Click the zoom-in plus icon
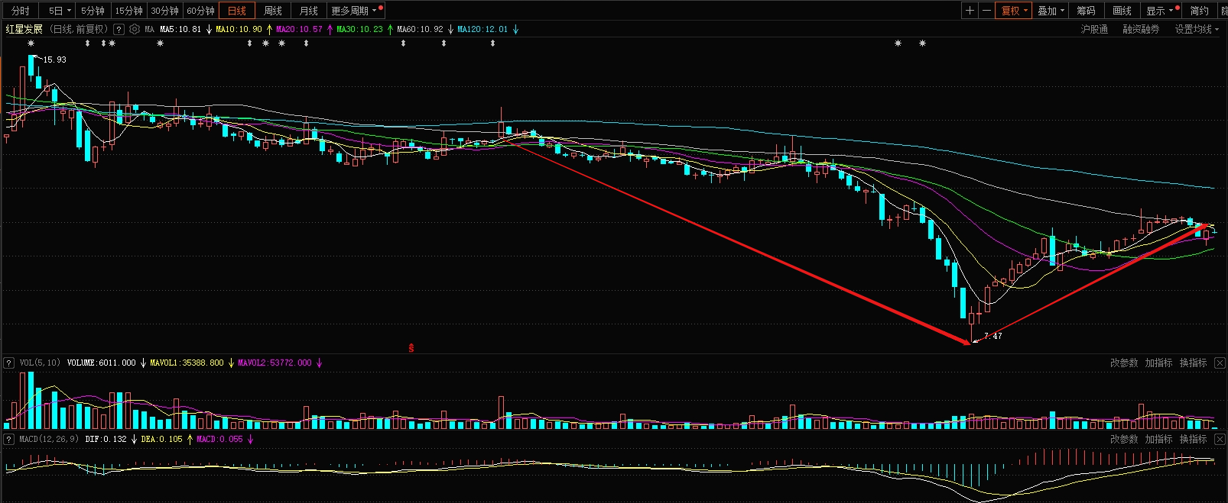The width and height of the screenshot is (1228, 503). pos(970,11)
